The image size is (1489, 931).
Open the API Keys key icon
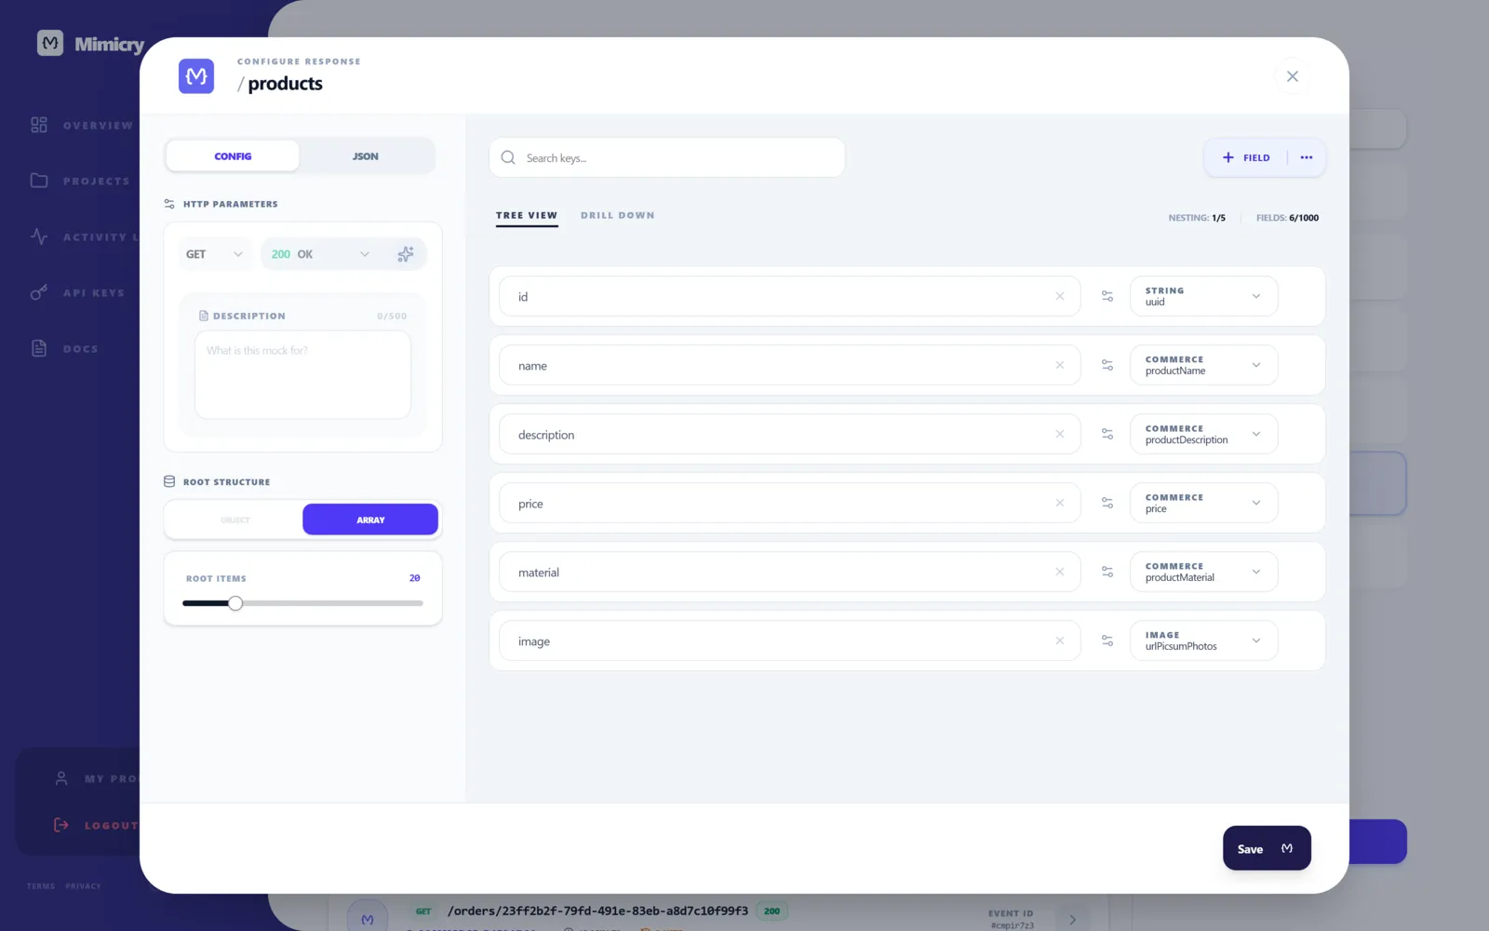[39, 292]
